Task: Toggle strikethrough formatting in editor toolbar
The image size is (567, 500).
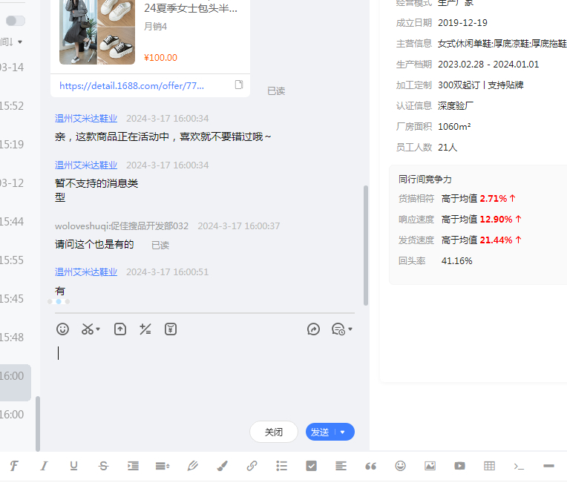Action: [x=103, y=466]
